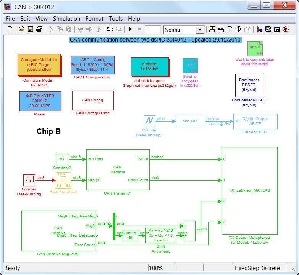Click the Paste clipboard icon
Image resolution: width=299 pixels, height=275 pixels.
[x=68, y=29]
